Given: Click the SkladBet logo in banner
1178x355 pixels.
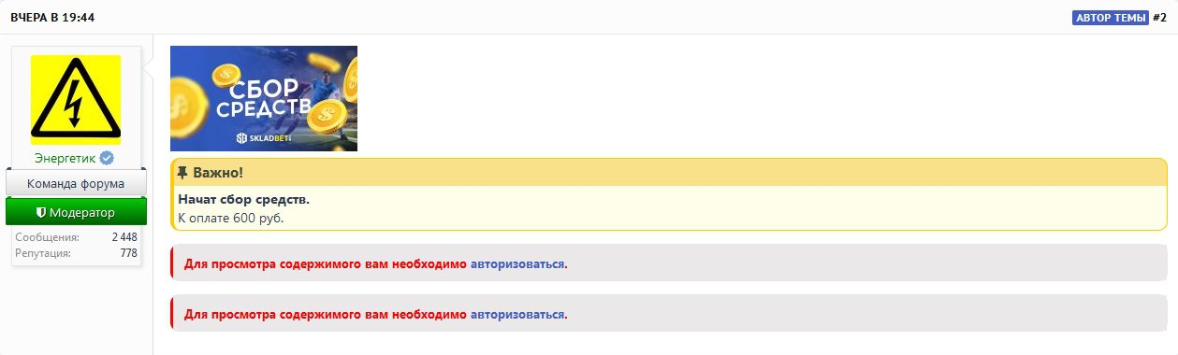Looking at the screenshot, I should tap(266, 138).
